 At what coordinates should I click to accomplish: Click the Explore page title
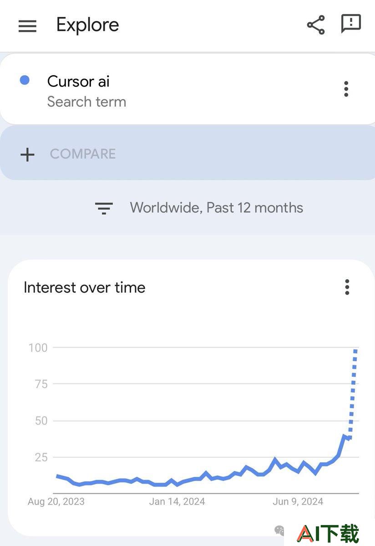pos(87,25)
